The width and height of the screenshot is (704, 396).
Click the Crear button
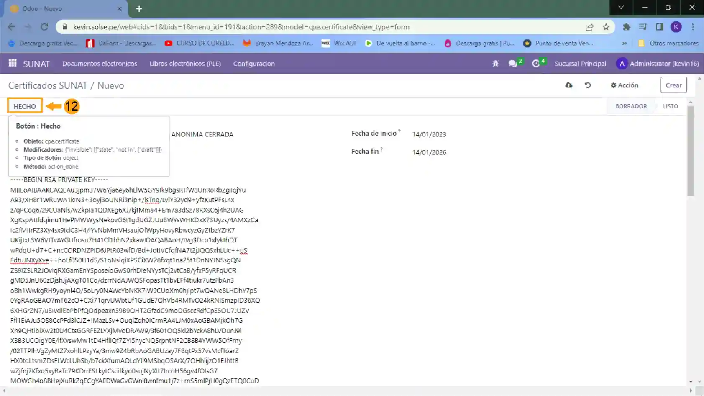click(x=673, y=85)
